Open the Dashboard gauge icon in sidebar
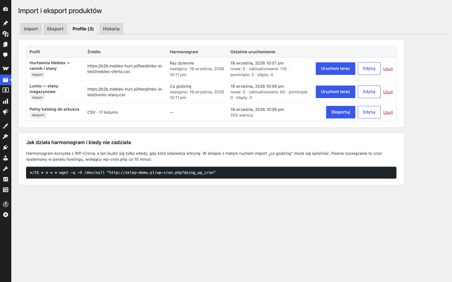Screen dimensions: 452x282 [x=6, y=9]
